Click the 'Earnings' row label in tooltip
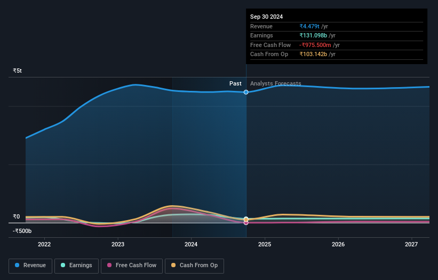438x280 pixels. (x=261, y=35)
